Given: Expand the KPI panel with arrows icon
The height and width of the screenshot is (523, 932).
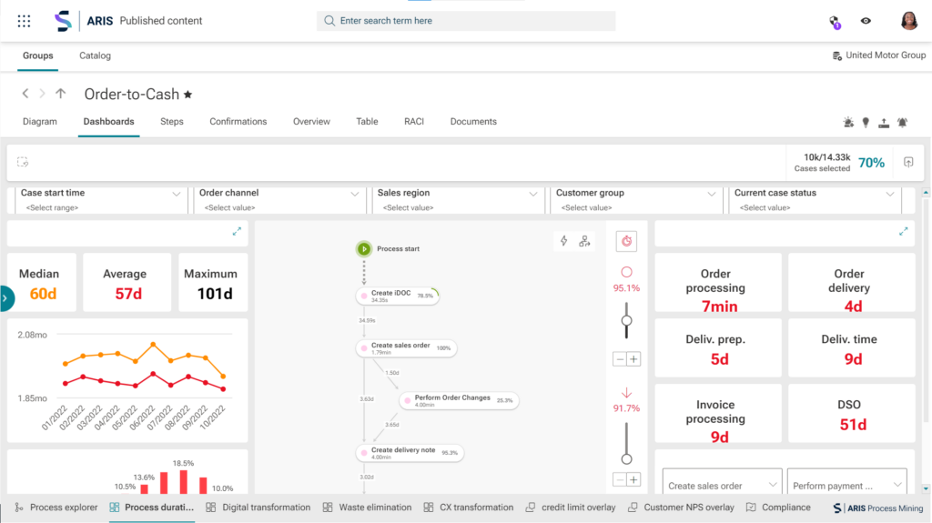Looking at the screenshot, I should tap(903, 232).
